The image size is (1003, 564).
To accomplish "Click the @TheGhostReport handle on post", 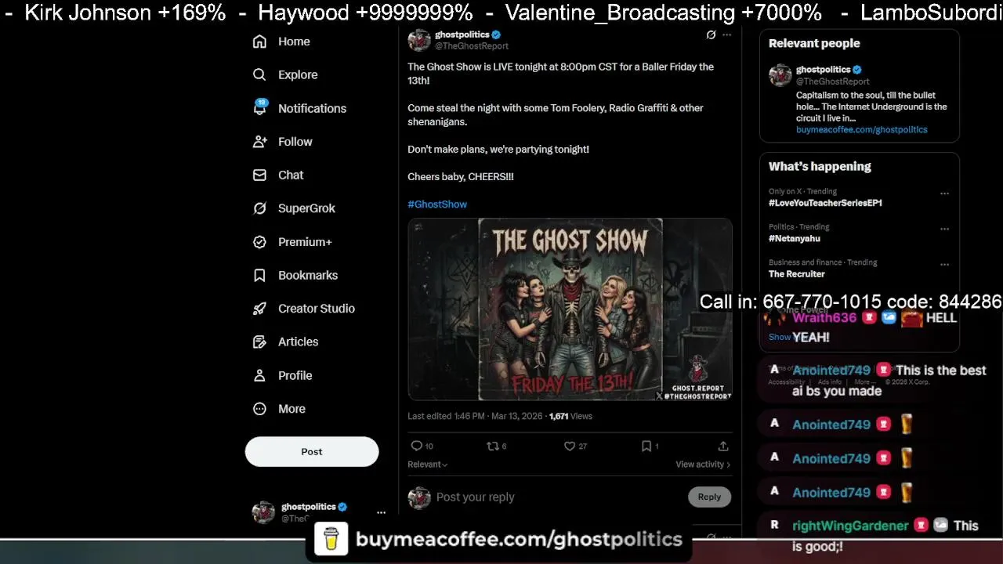I will 472,46.
